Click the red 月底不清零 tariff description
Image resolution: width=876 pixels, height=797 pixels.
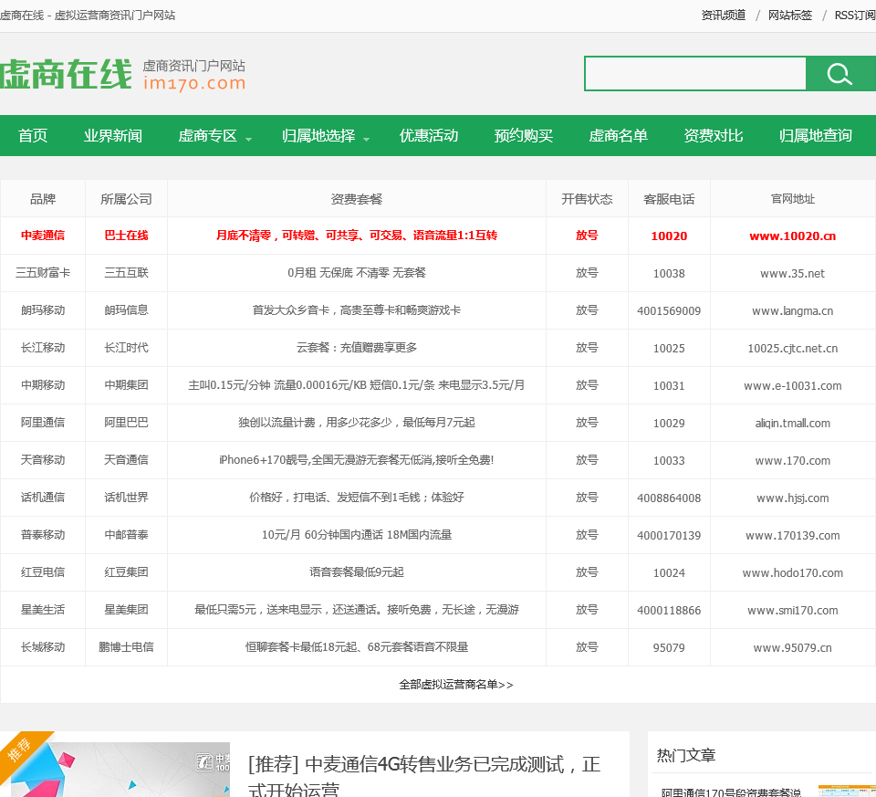tap(357, 236)
